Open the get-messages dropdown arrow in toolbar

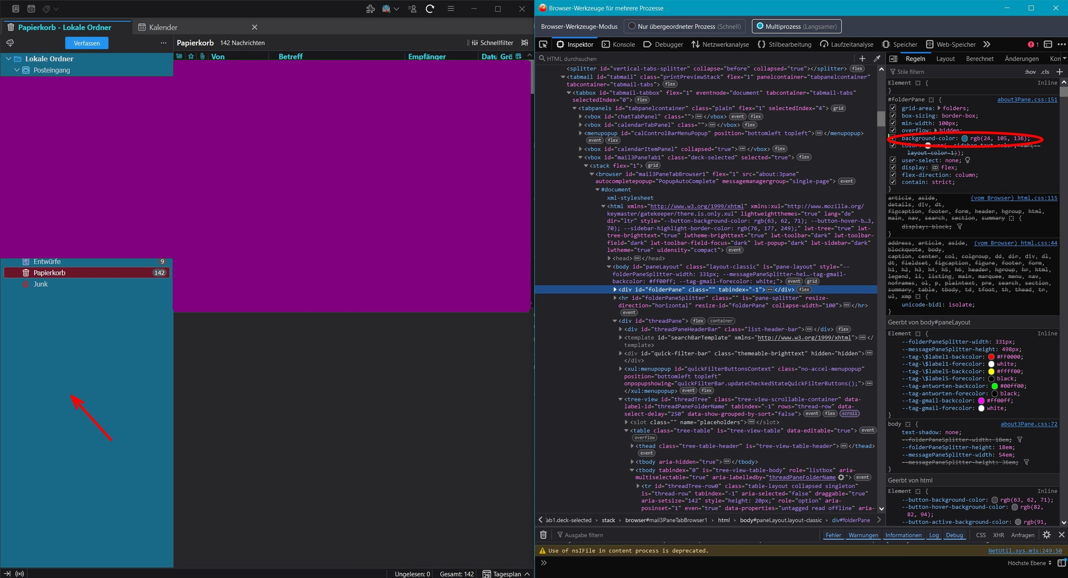[396, 9]
